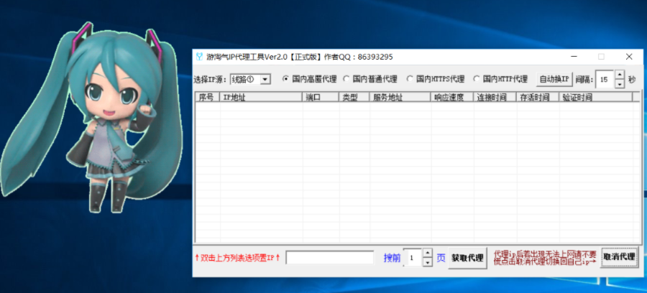Click the 端口 column header
This screenshot has width=647, height=293.
[x=321, y=97]
